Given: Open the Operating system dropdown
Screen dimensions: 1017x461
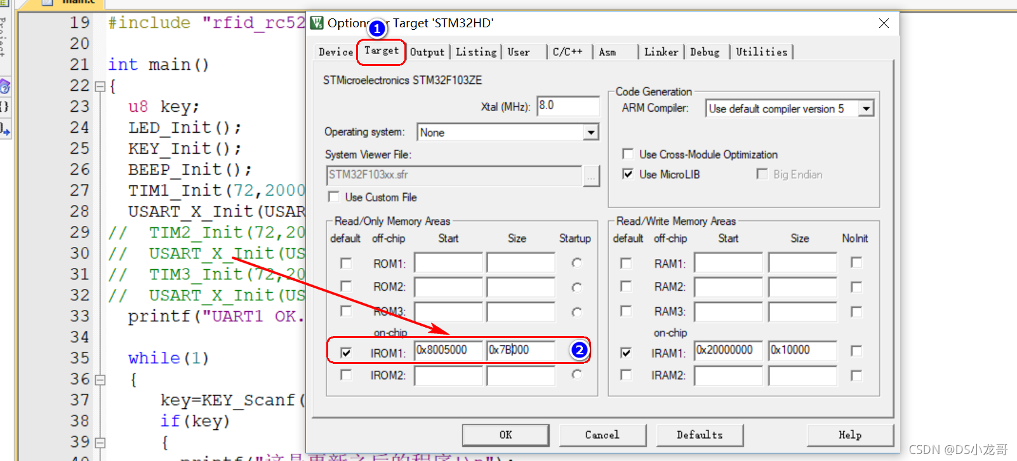Looking at the screenshot, I should coord(590,132).
